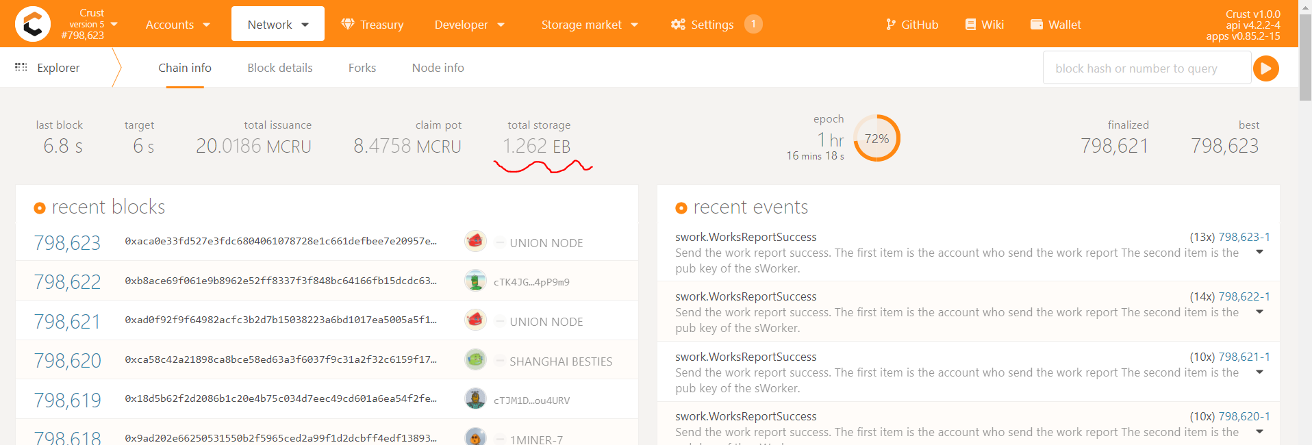Click UNION NODE name for block 798,621

[546, 322]
